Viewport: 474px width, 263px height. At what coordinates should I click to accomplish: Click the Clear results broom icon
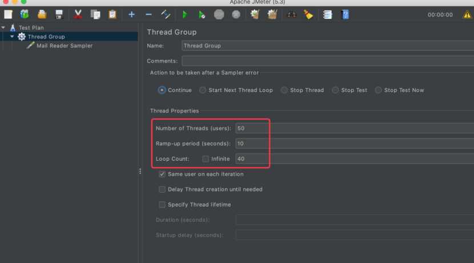255,14
